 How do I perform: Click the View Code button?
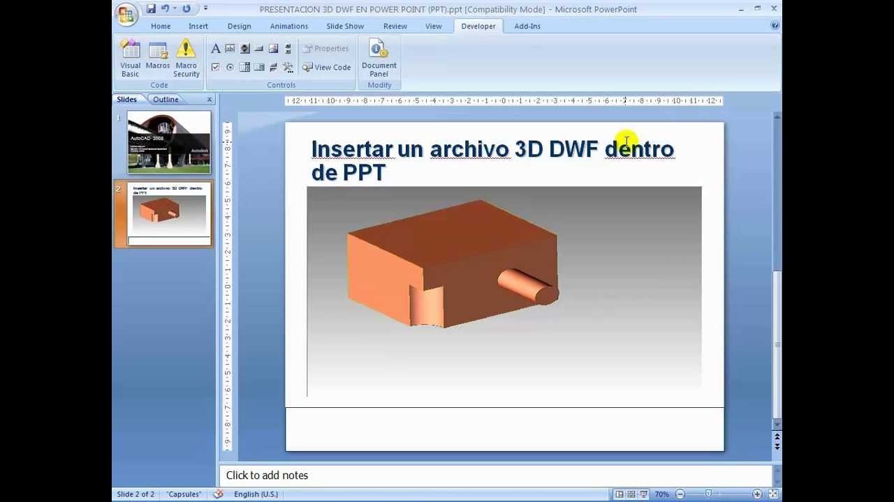point(326,68)
